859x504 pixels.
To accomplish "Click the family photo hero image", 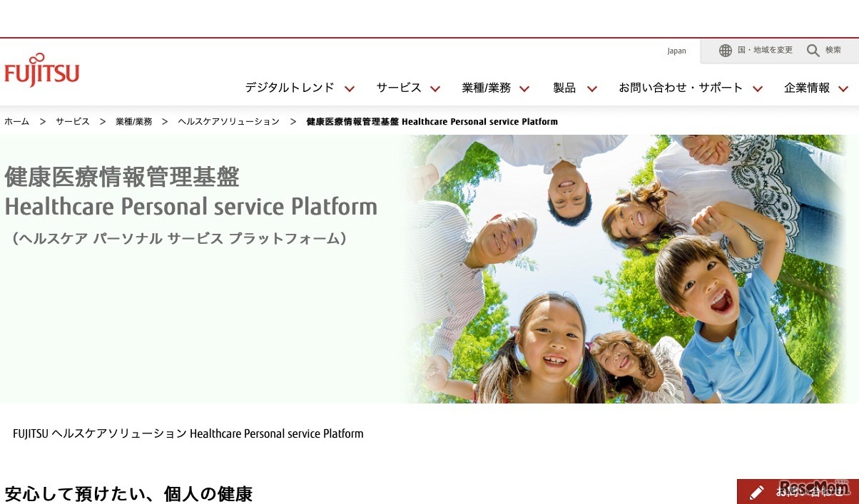I will pos(628,267).
